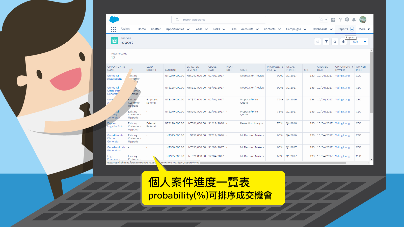The image size is (404, 227).
Task: Expand the Dashboards tab chevron
Action: tap(331, 29)
